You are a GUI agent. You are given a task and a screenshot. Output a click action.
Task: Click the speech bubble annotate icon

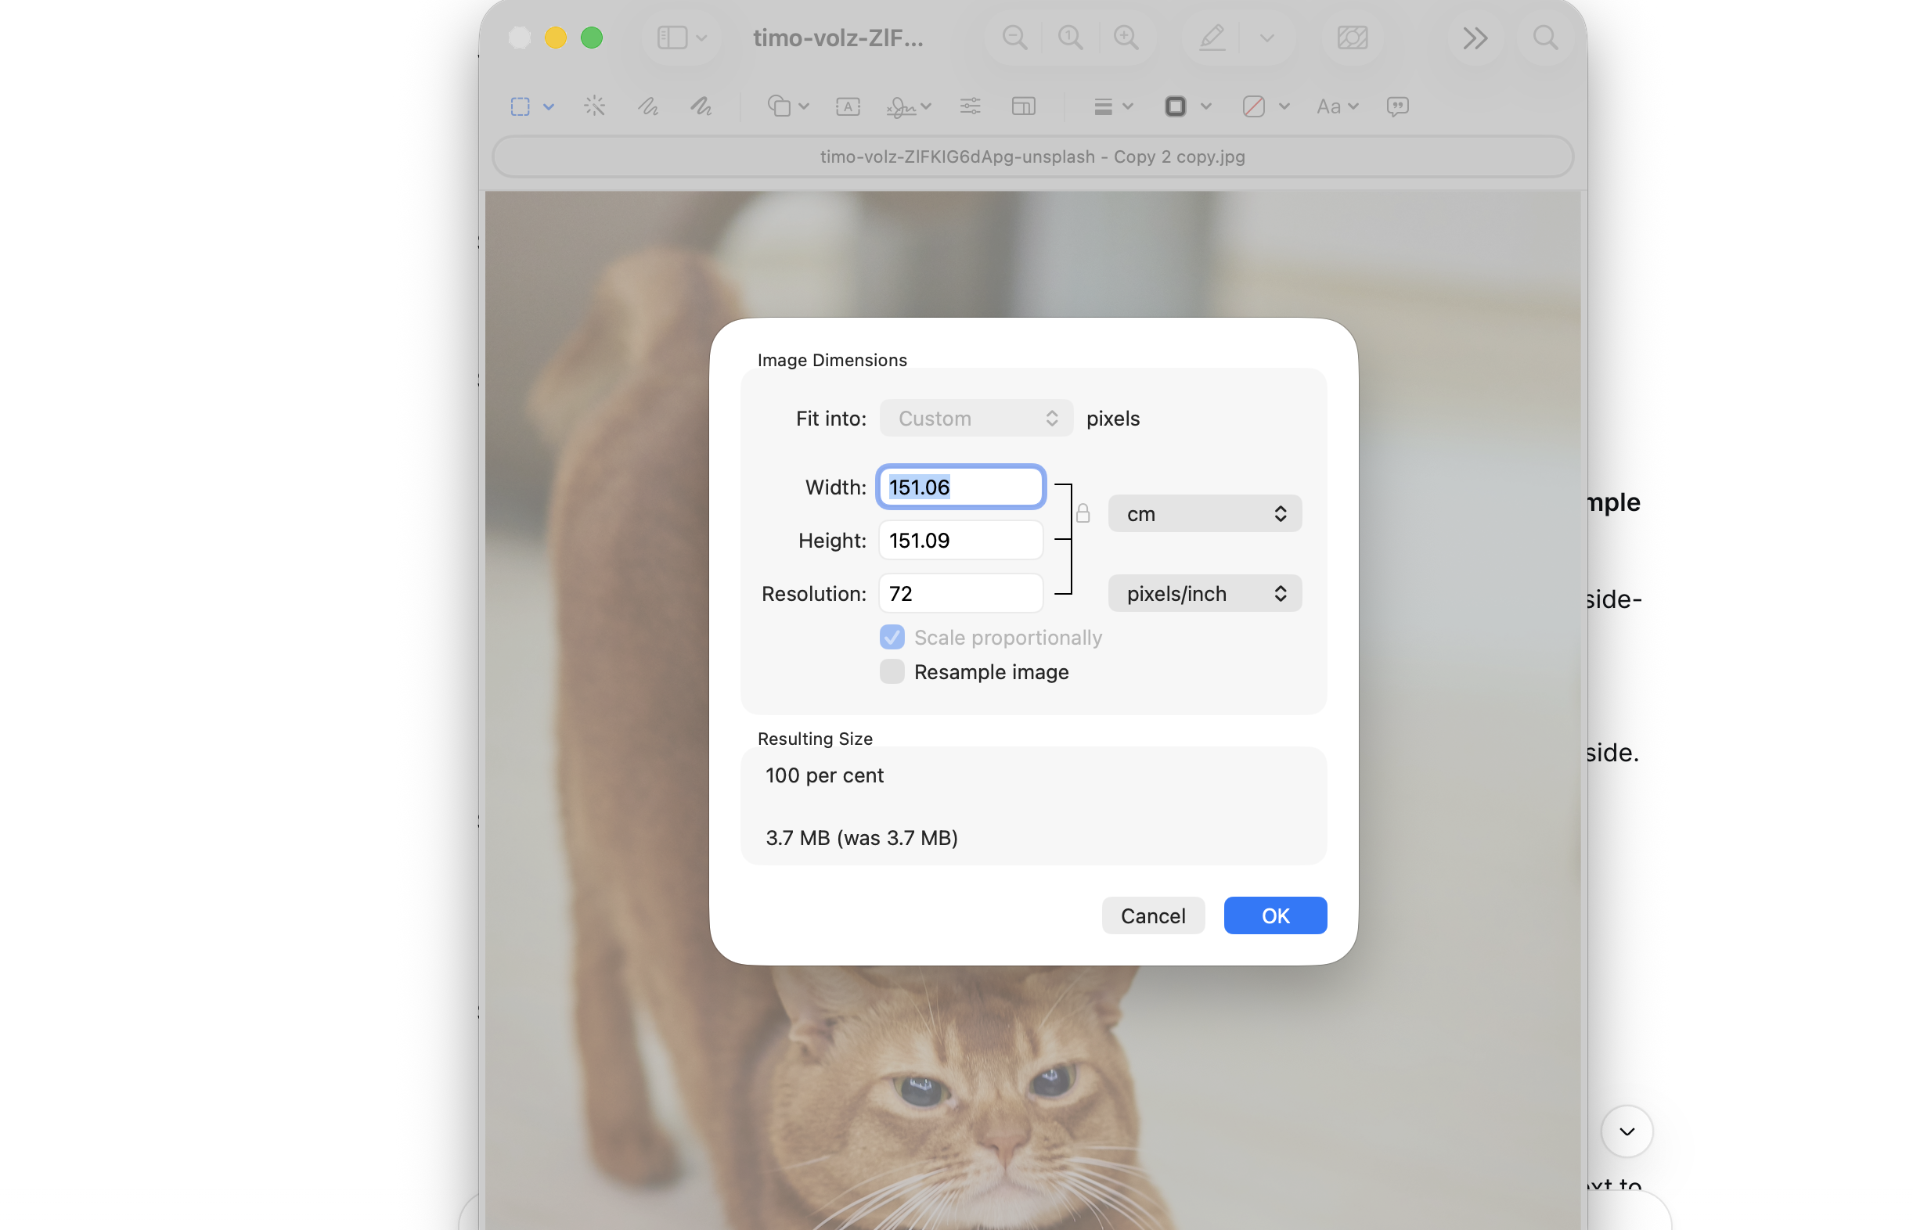[x=1397, y=106]
